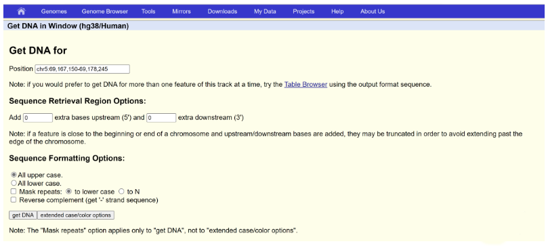
Task: Focus the extra downstream (3') field
Action: 161,118
